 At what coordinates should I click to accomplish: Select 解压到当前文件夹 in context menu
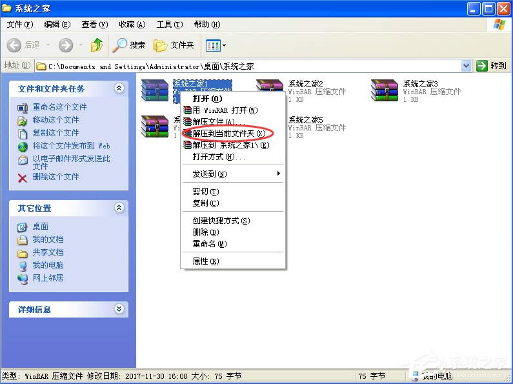pos(228,134)
